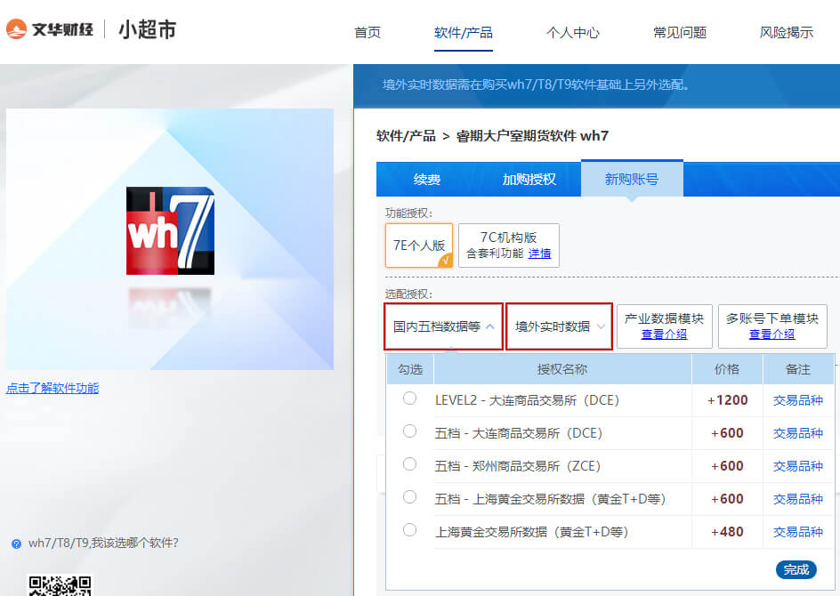Open 交易品种 link in 五档 上海黄金 row
Viewport: 840px width, 596px height.
coord(797,499)
